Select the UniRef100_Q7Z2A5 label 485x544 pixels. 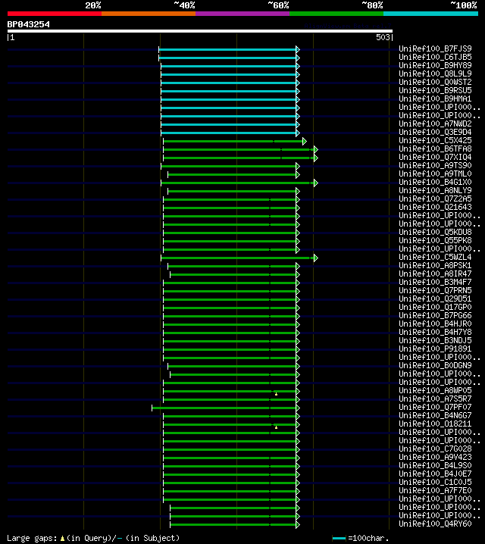coord(435,199)
